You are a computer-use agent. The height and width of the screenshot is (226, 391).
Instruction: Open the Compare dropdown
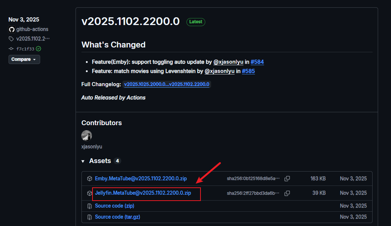24,59
